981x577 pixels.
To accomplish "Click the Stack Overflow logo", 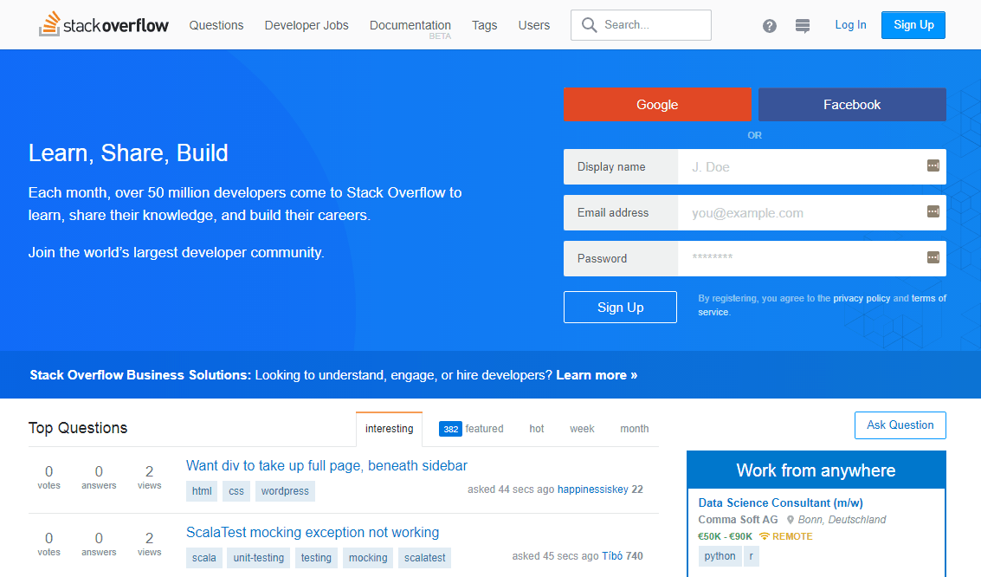I will coord(104,24).
